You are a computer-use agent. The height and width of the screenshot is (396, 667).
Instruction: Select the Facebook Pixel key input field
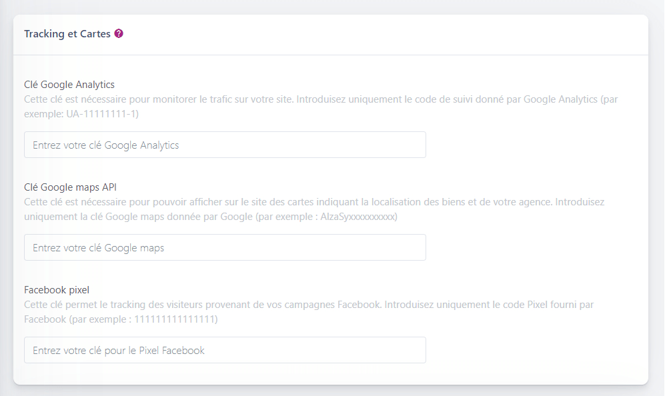225,350
